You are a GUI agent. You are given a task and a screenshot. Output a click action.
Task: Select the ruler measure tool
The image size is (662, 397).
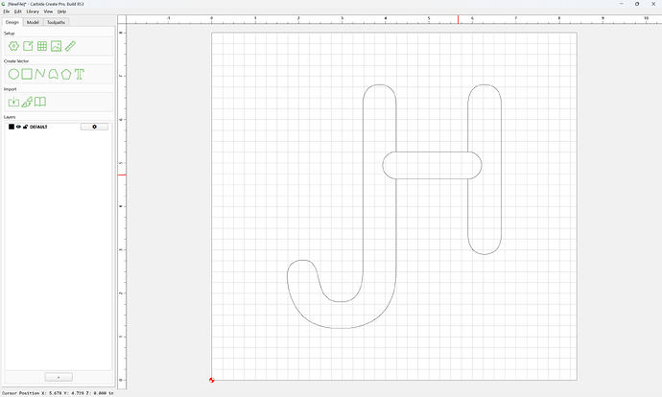click(x=70, y=46)
